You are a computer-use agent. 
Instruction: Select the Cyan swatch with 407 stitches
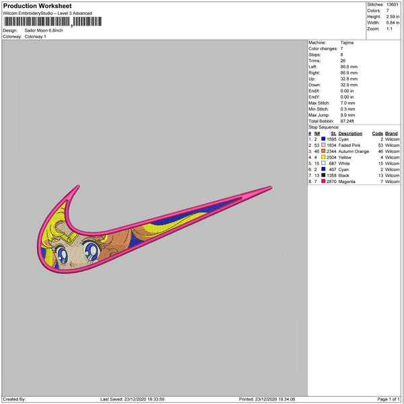pyautogui.click(x=323, y=169)
